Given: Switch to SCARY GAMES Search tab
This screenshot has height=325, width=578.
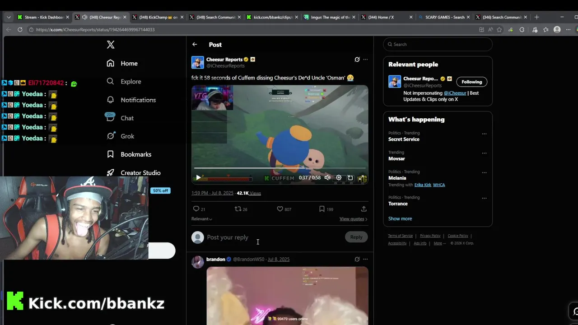Looking at the screenshot, I should [444, 17].
